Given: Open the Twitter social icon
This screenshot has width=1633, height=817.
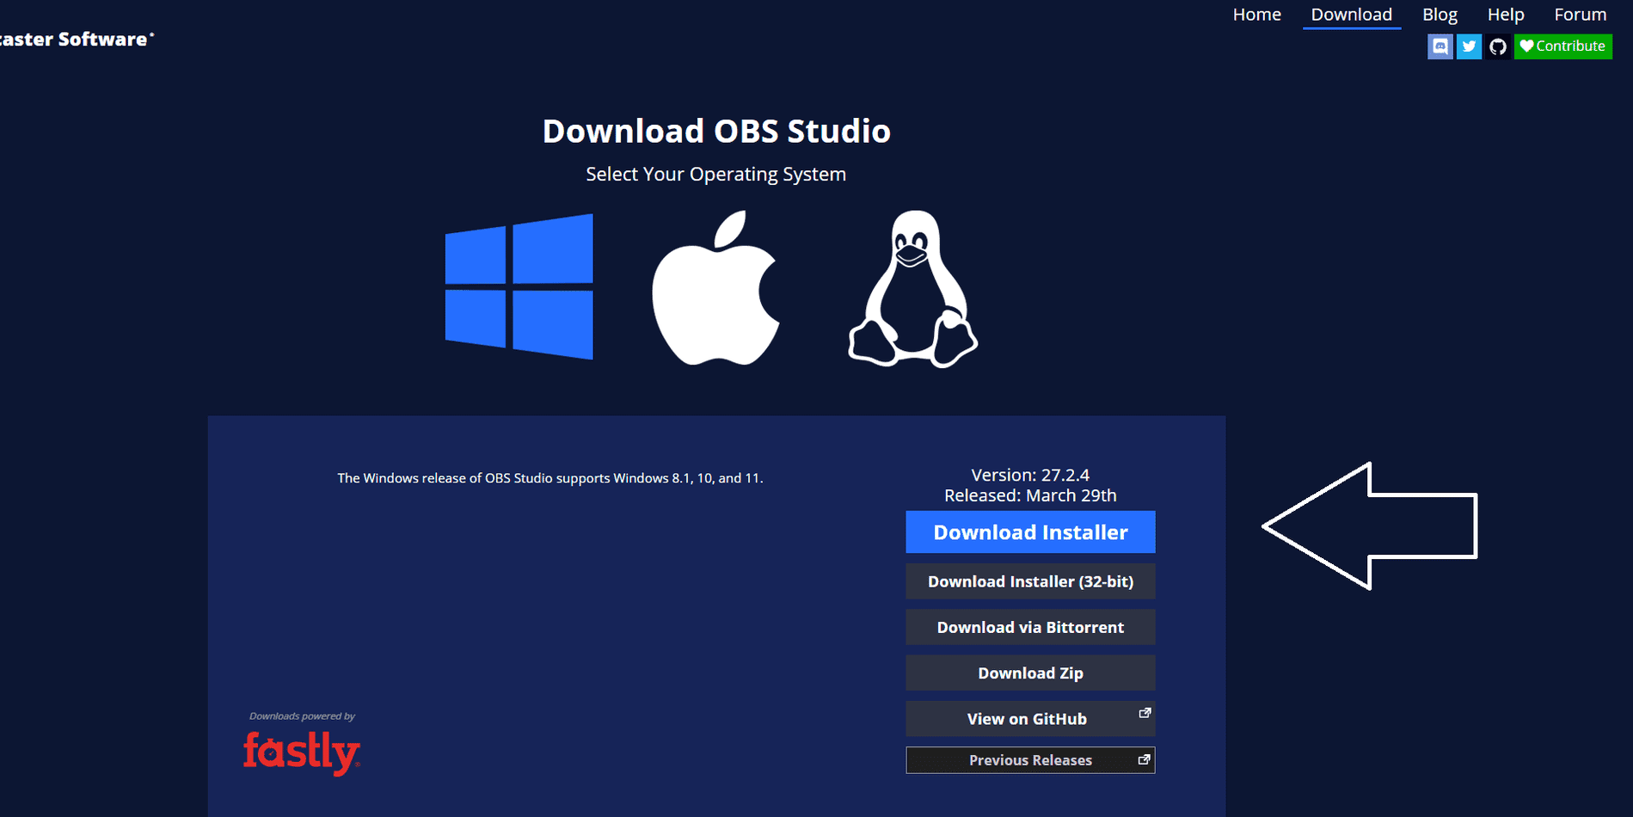Looking at the screenshot, I should click(x=1469, y=46).
